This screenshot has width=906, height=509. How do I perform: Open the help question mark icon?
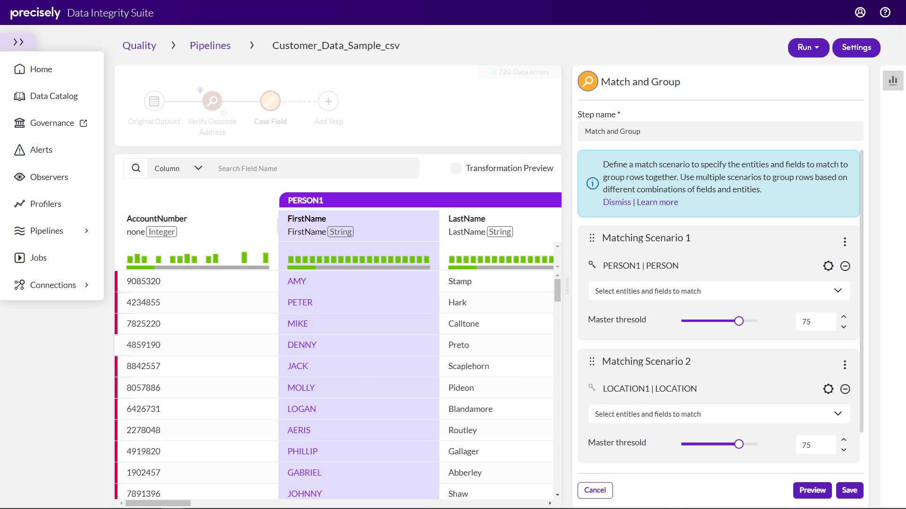point(885,12)
